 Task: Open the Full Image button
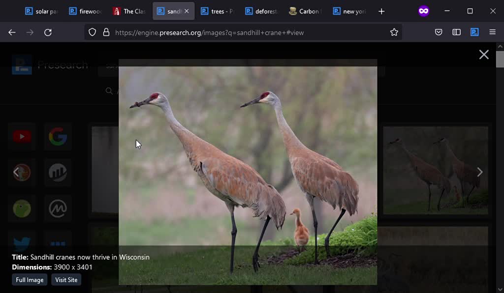pyautogui.click(x=30, y=280)
